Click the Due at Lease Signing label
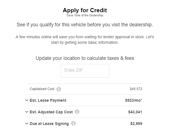The width and height of the screenshot is (171, 133). click(x=49, y=124)
